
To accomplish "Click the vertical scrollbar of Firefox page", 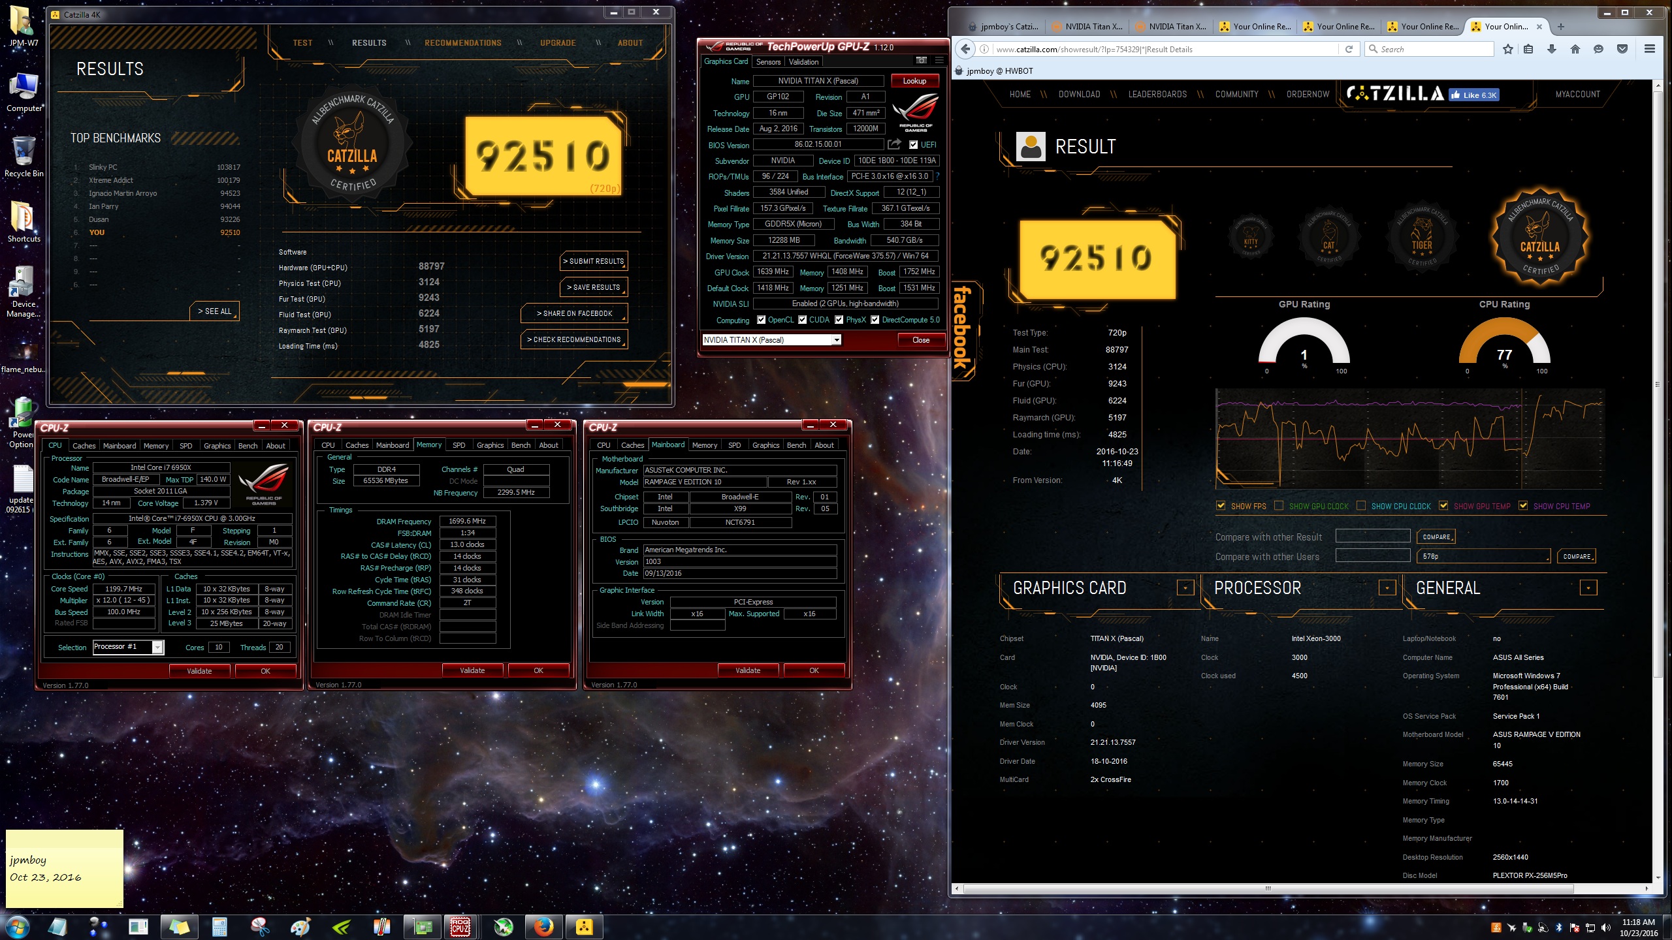I will [1657, 385].
